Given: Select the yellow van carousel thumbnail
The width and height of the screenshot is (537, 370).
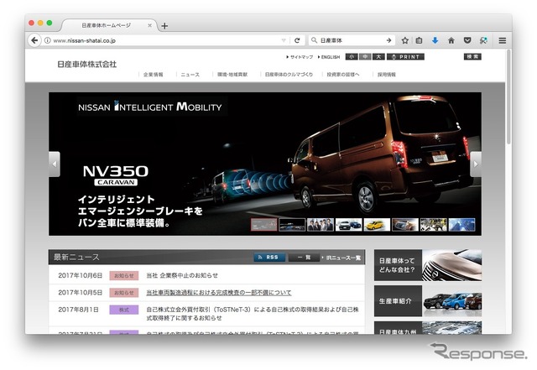Looking at the screenshot, I should [x=377, y=225].
